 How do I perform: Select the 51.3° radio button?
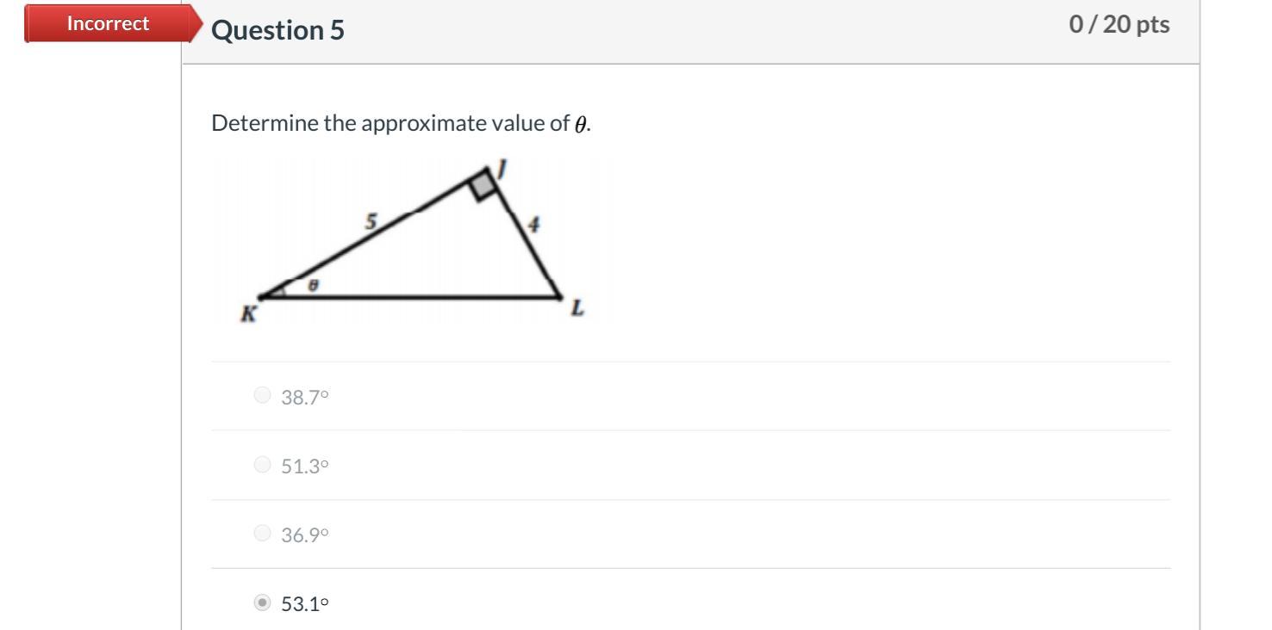[263, 465]
